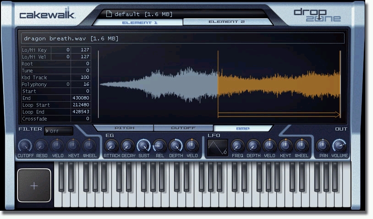Image resolution: width=373 pixels, height=219 pixels.
Task: Click the program file icon beside default
Action: (x=109, y=14)
